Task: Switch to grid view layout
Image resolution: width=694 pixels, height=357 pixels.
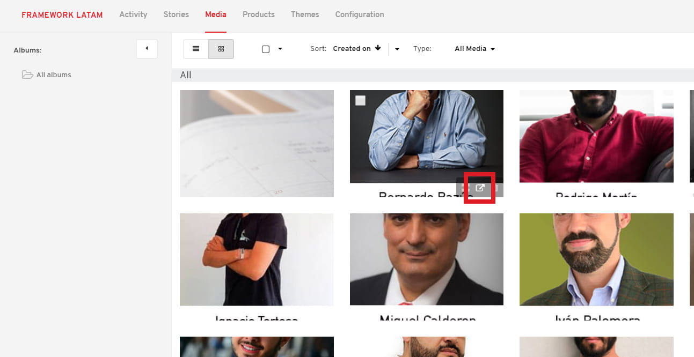Action: (x=221, y=49)
